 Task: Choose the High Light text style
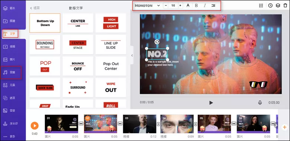pos(111,23)
